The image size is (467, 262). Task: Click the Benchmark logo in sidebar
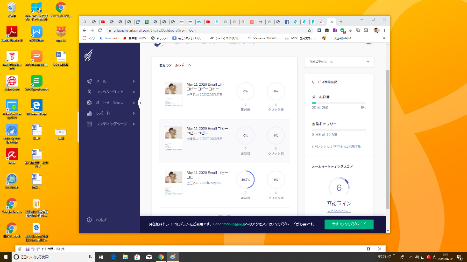[88, 55]
